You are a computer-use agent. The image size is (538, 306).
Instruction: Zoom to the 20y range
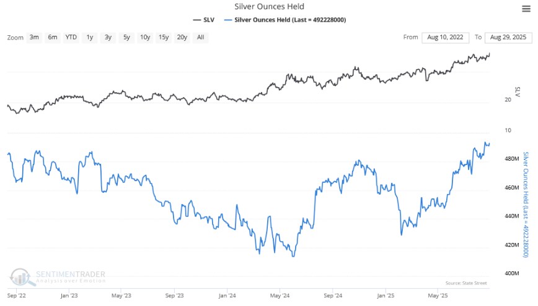182,37
